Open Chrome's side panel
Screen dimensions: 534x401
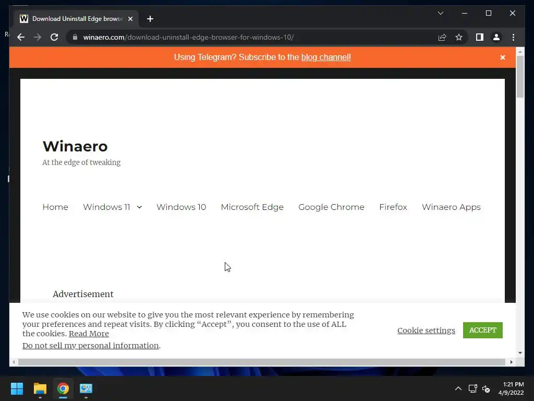pyautogui.click(x=480, y=37)
